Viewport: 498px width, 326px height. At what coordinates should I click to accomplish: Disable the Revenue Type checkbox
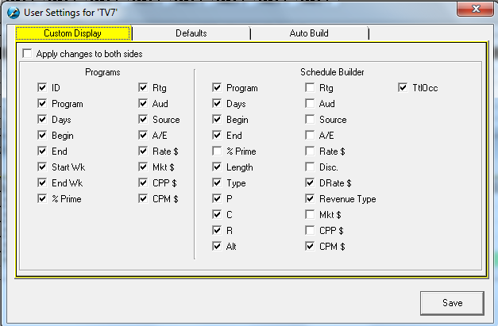tap(311, 199)
